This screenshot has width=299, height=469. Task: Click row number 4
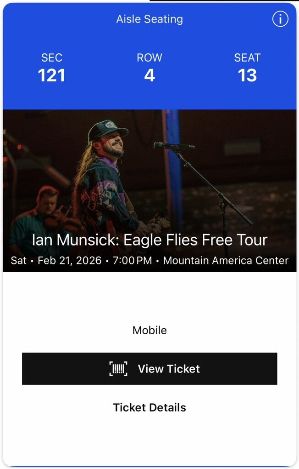[x=149, y=75]
